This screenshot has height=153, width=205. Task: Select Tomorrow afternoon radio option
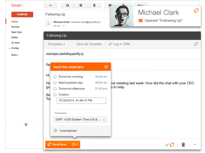pyautogui.click(x=55, y=89)
